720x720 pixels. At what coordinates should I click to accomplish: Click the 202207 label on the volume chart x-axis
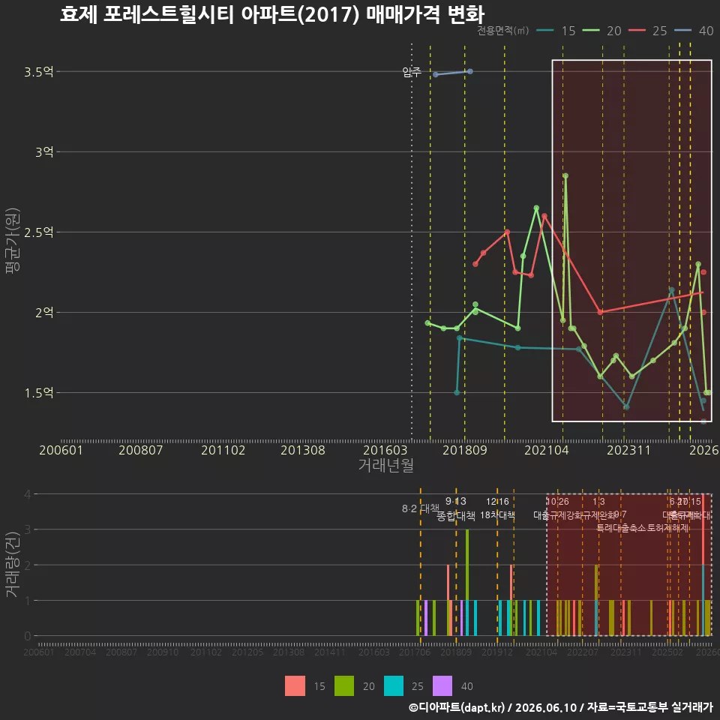582,652
